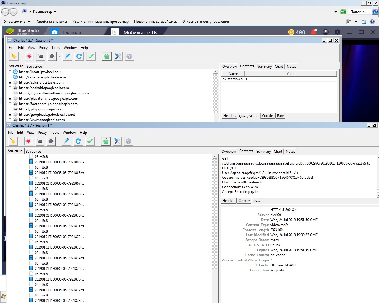Open settings gear icon in lower Charles toolbar

[129, 141]
